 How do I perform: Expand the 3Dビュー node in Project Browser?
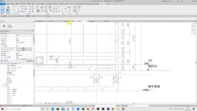click(x=3, y=86)
